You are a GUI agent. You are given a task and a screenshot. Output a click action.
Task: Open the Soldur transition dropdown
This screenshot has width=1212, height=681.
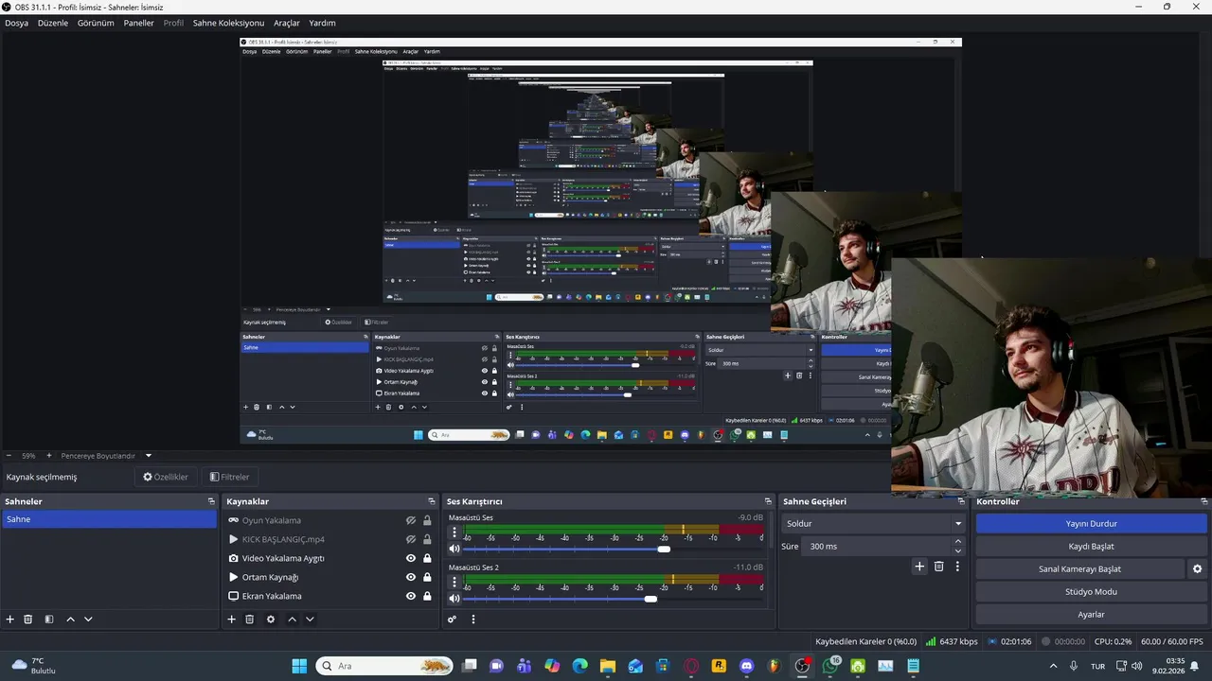[874, 523]
